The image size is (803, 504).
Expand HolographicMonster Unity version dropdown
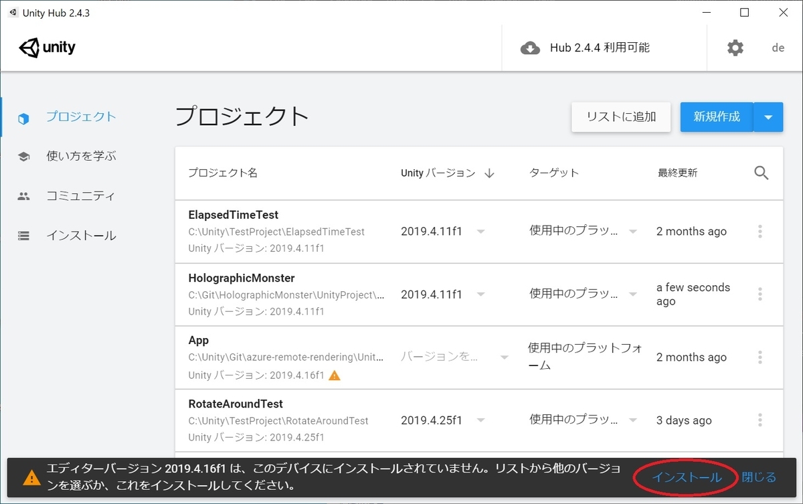click(x=480, y=295)
